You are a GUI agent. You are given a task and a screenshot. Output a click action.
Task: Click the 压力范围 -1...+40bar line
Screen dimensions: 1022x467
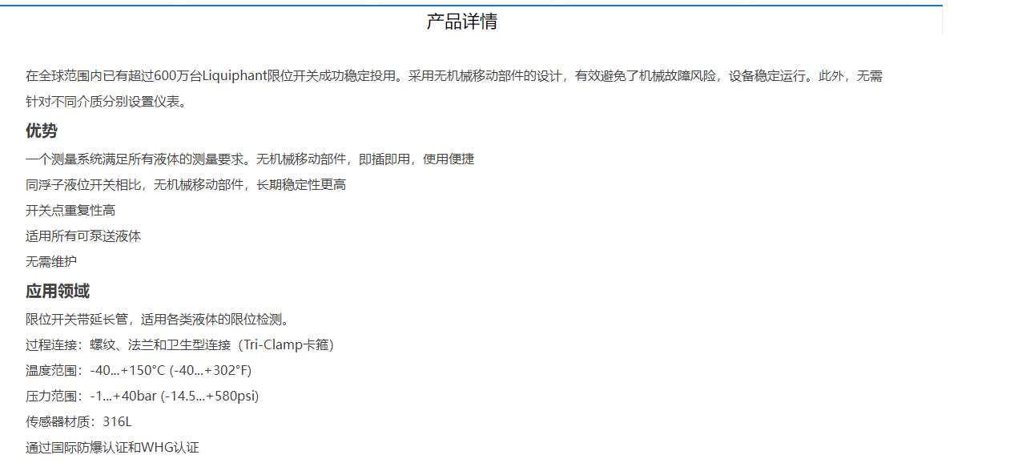point(143,397)
